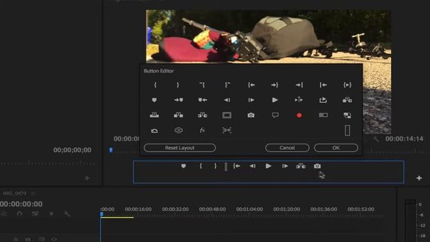Toggle V3 sync lock

[x=42, y=239]
